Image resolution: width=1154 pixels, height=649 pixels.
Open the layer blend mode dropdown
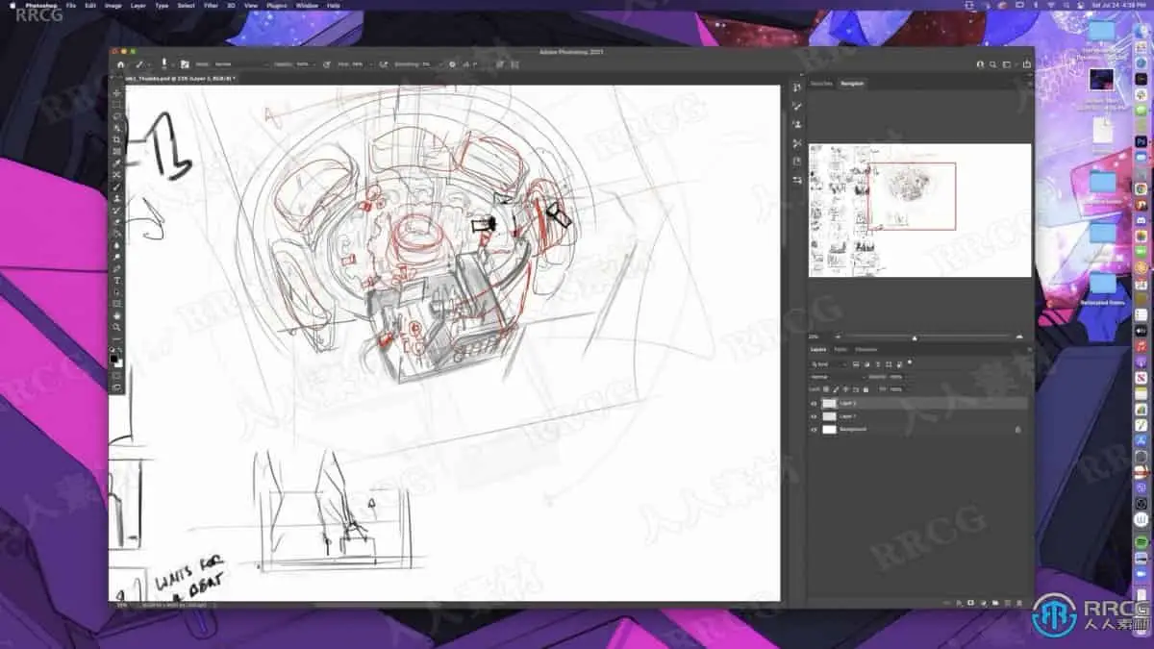(x=839, y=377)
